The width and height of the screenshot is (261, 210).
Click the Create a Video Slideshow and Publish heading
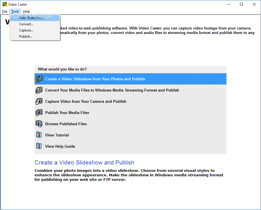[x=84, y=163]
